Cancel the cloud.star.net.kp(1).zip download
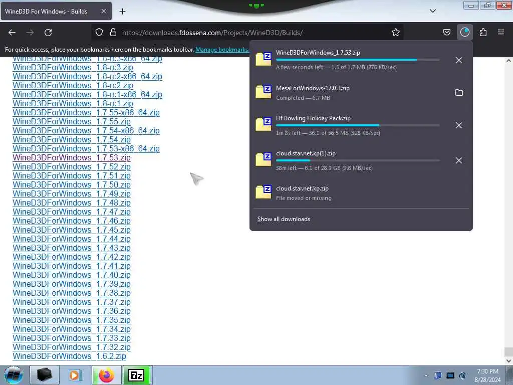Screen dimensions: 513x385 (459, 160)
